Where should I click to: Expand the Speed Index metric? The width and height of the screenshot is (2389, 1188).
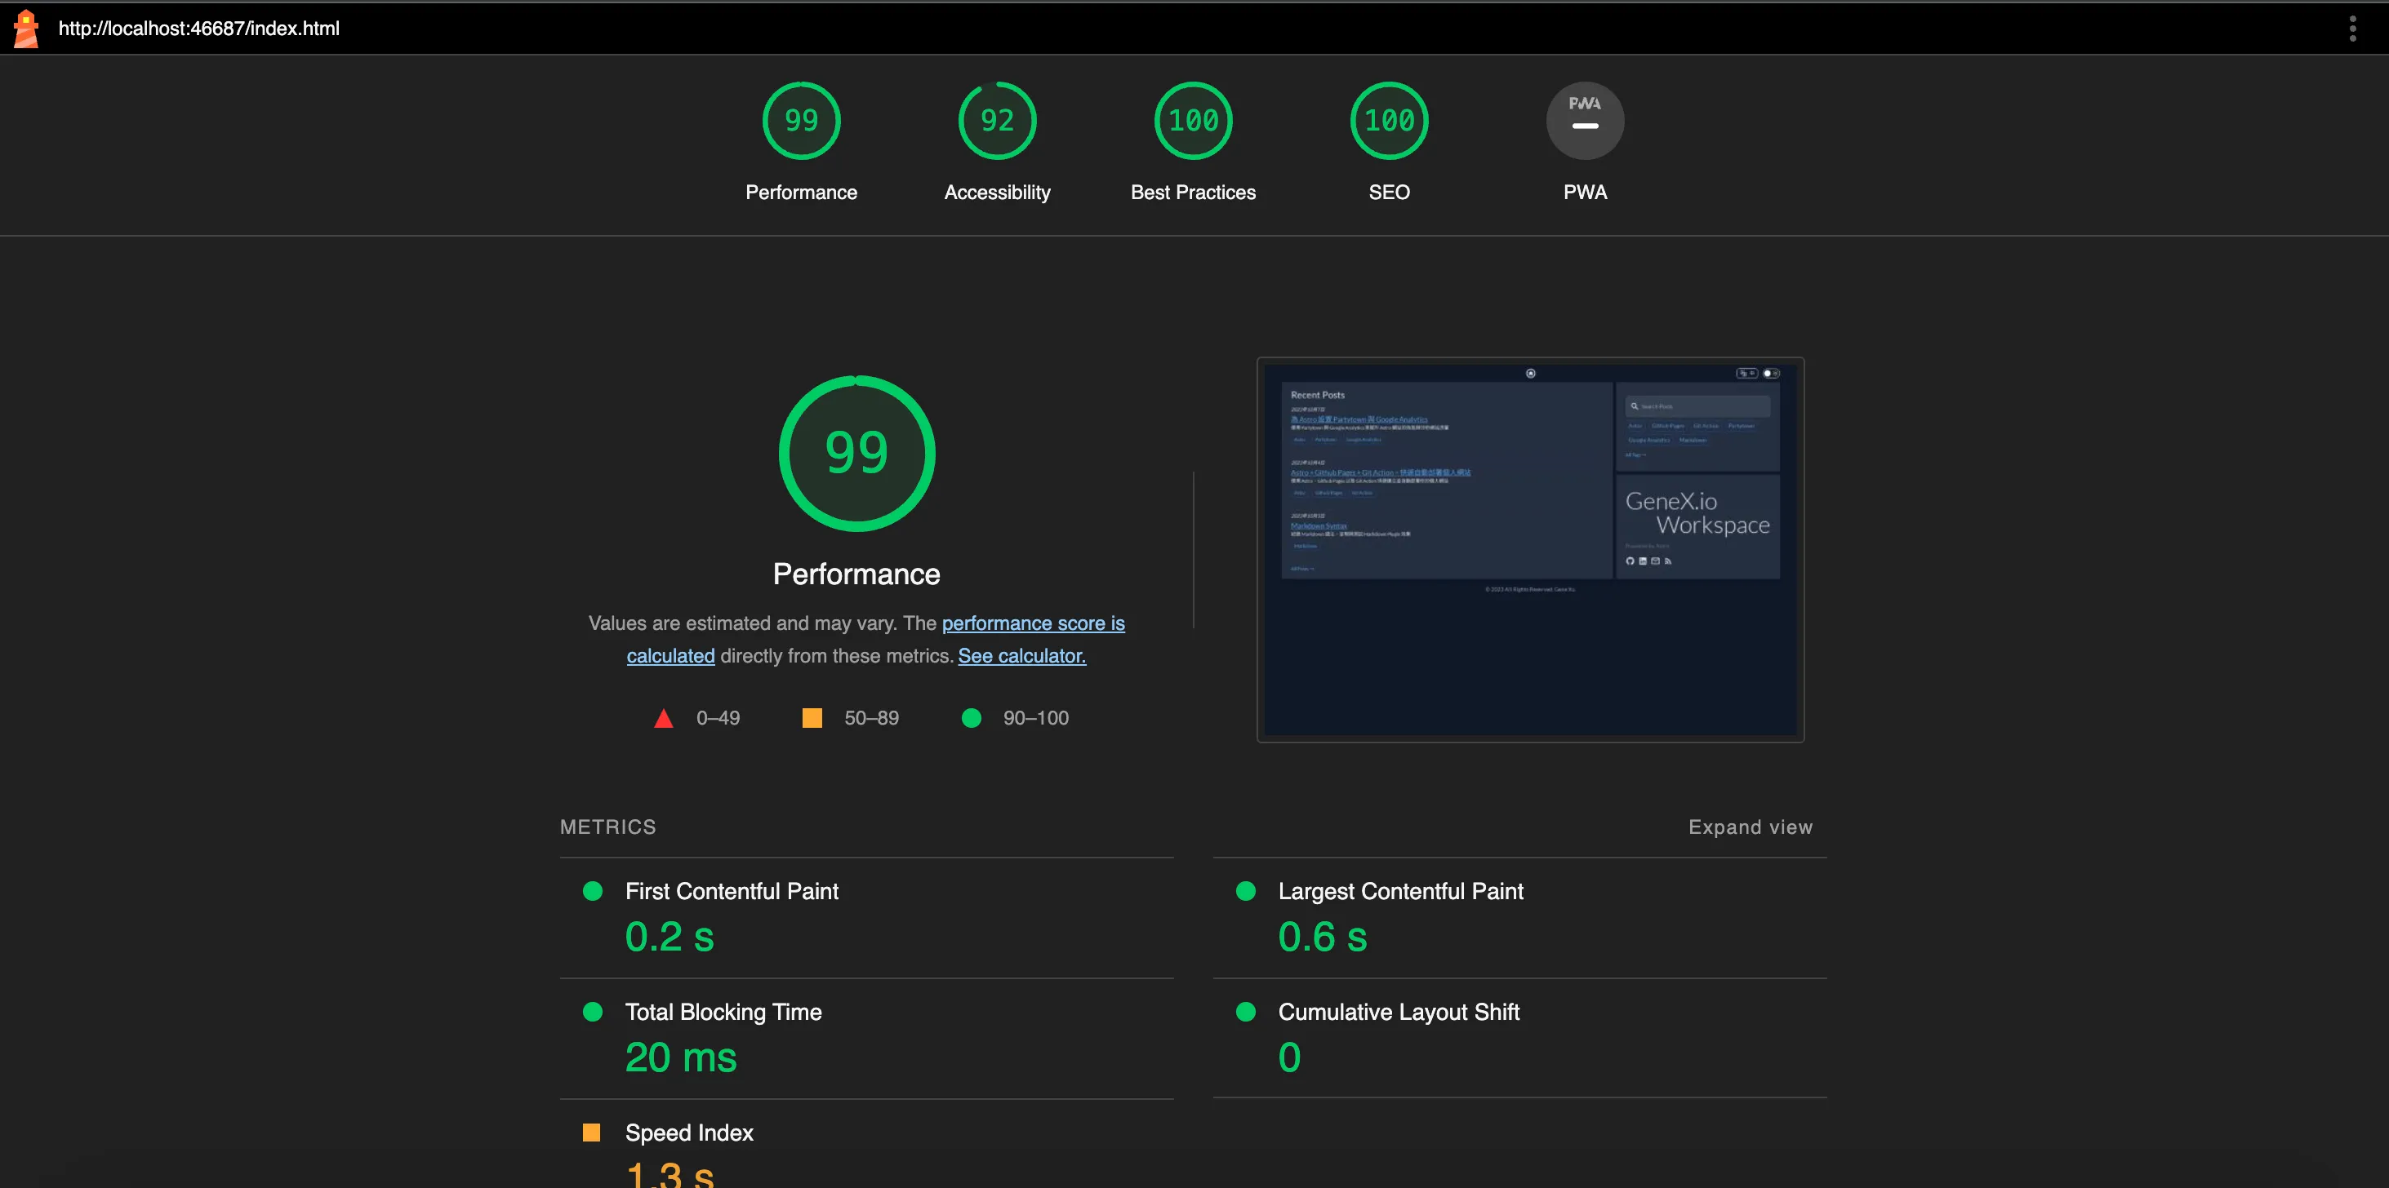click(x=688, y=1133)
